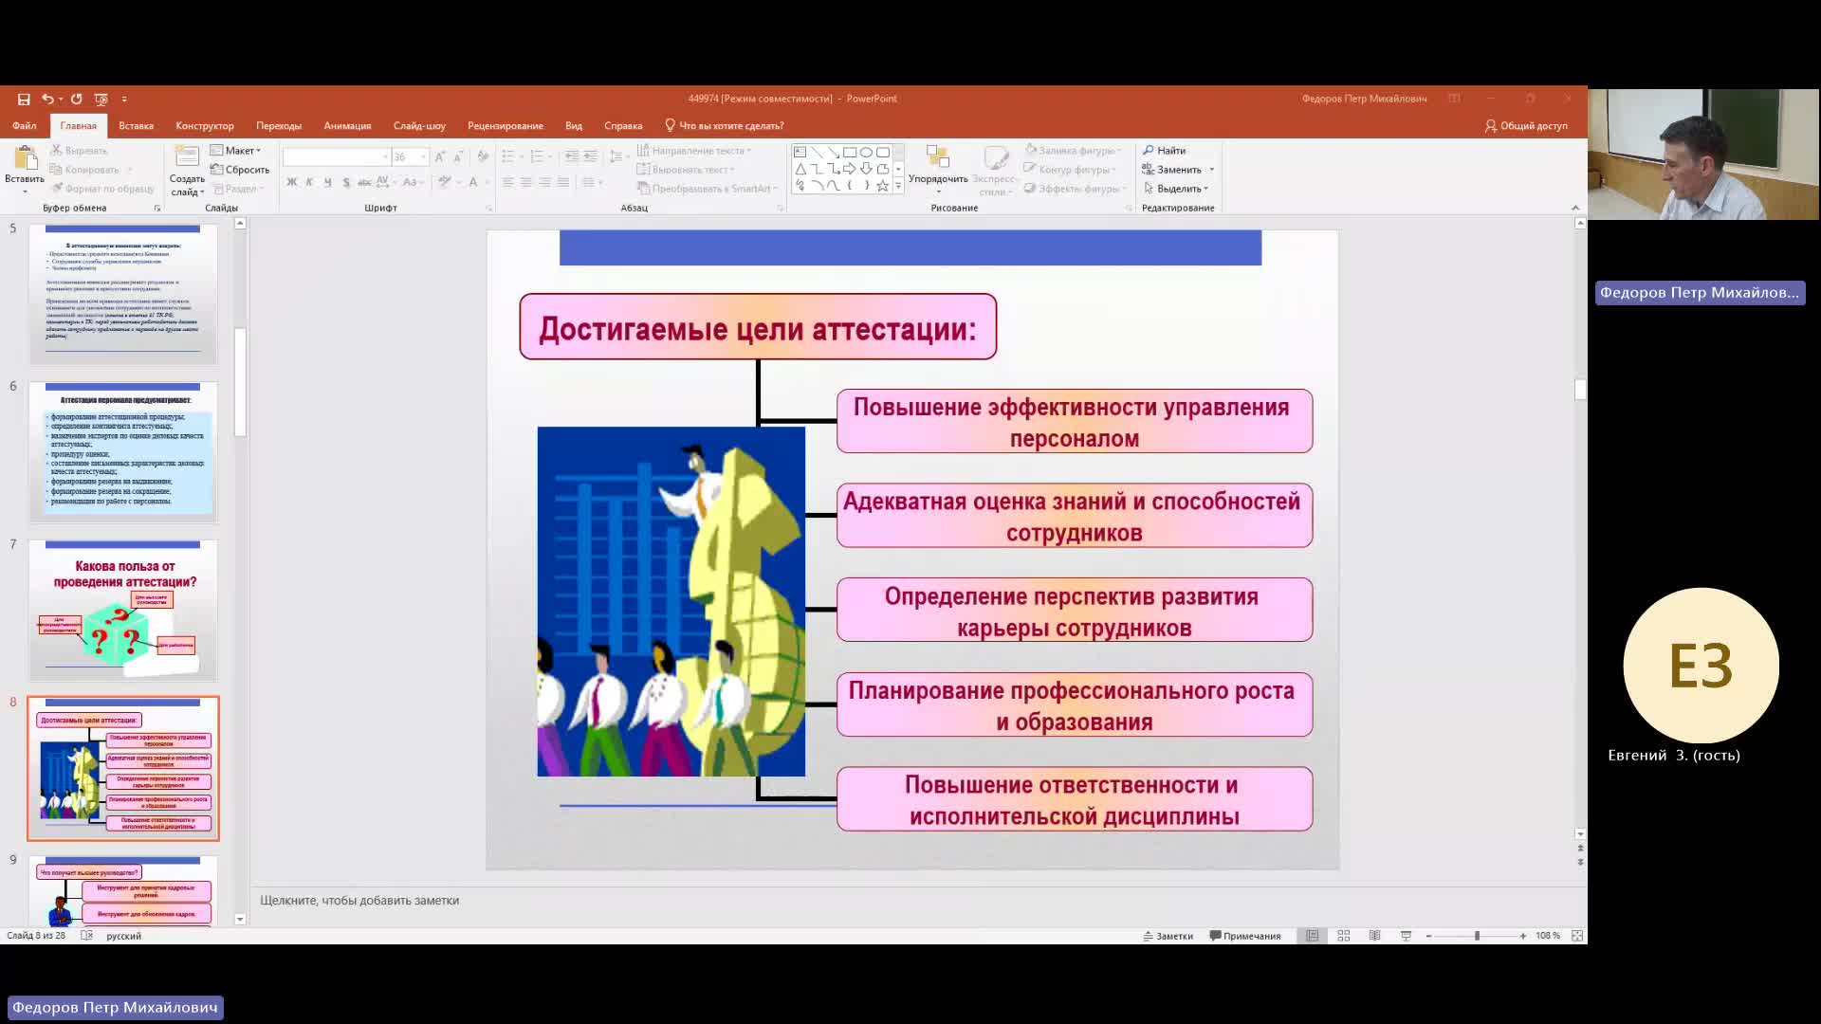The image size is (1821, 1024).
Task: Select the rectangle shape in shapes gallery
Action: pyautogui.click(x=850, y=152)
